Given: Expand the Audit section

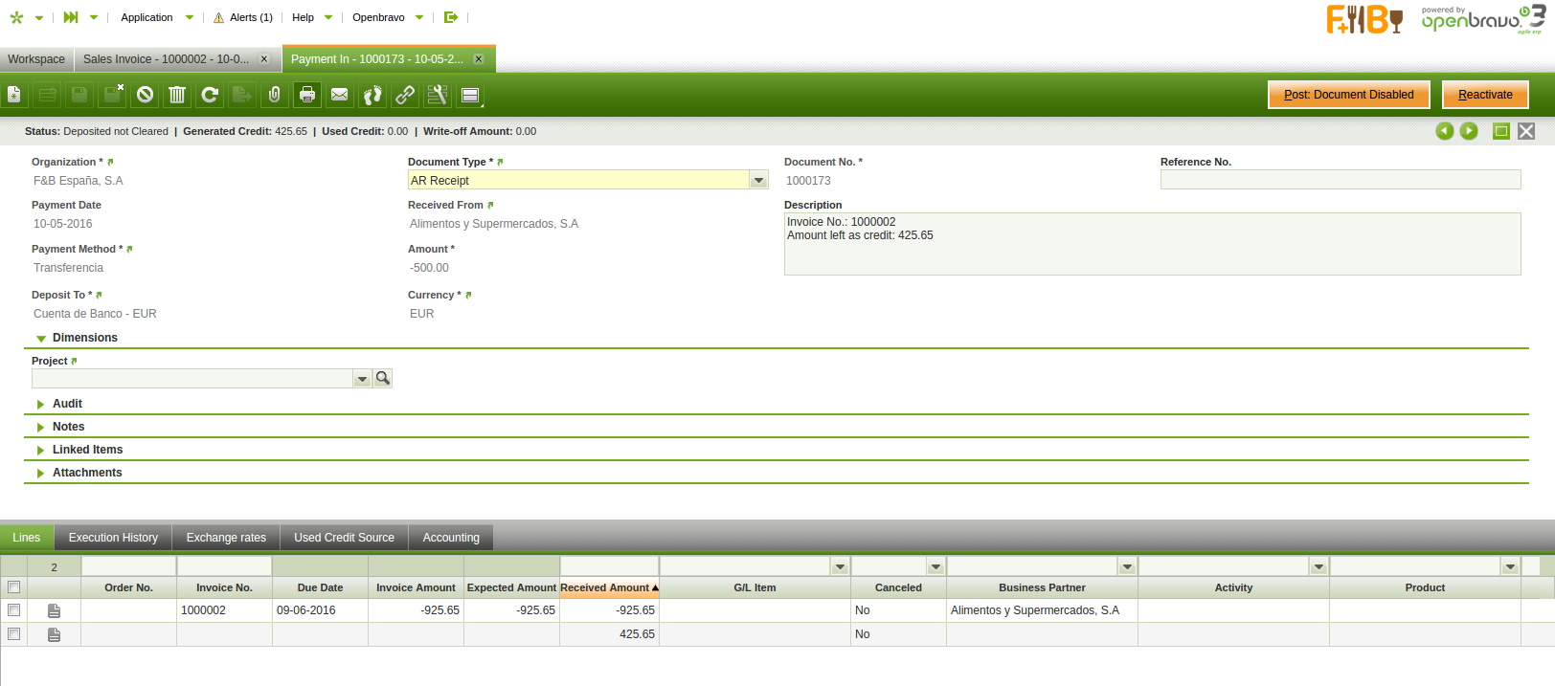Looking at the screenshot, I should (x=67, y=404).
